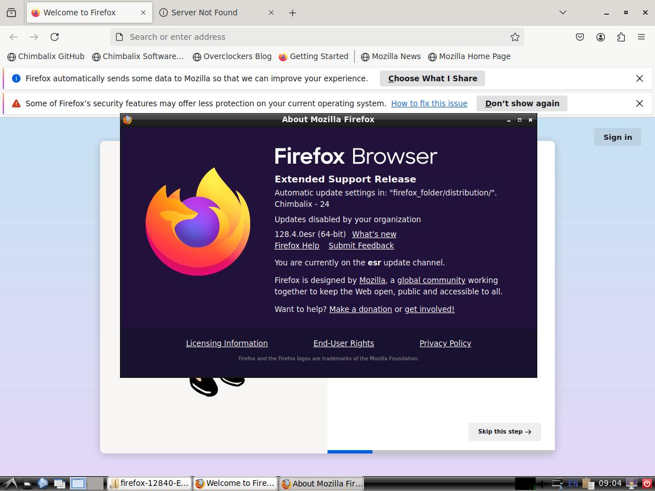The width and height of the screenshot is (655, 491).
Task: Select the first workspace in the taskbar pager
Action: point(78,484)
